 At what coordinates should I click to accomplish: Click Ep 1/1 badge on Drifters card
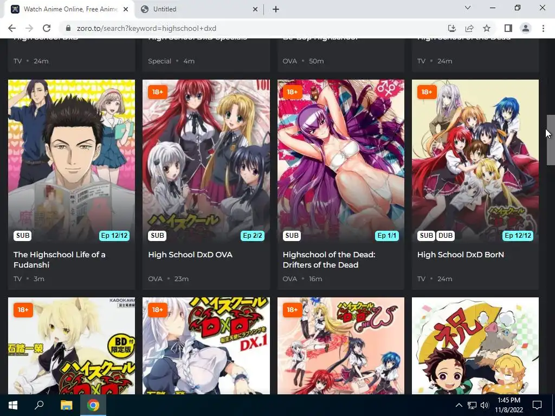(387, 236)
